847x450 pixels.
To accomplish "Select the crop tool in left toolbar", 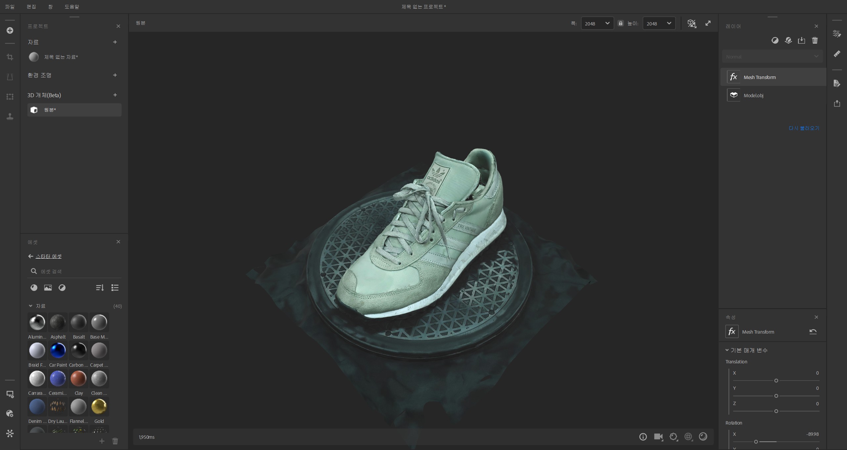I will [10, 57].
